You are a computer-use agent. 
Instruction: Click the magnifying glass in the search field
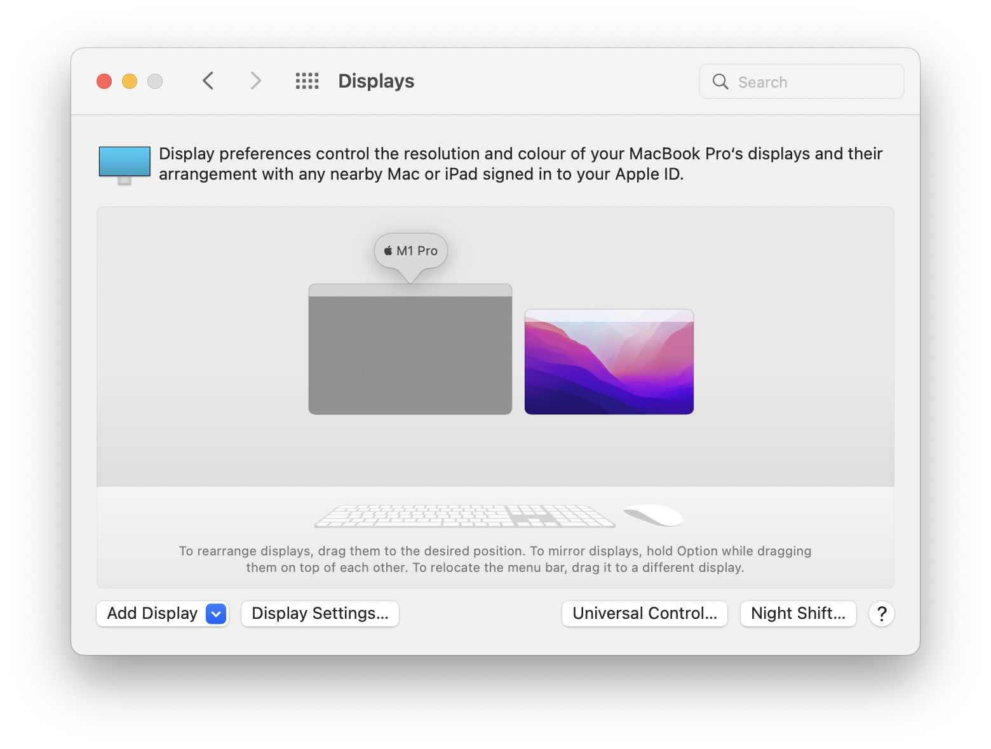pos(720,81)
